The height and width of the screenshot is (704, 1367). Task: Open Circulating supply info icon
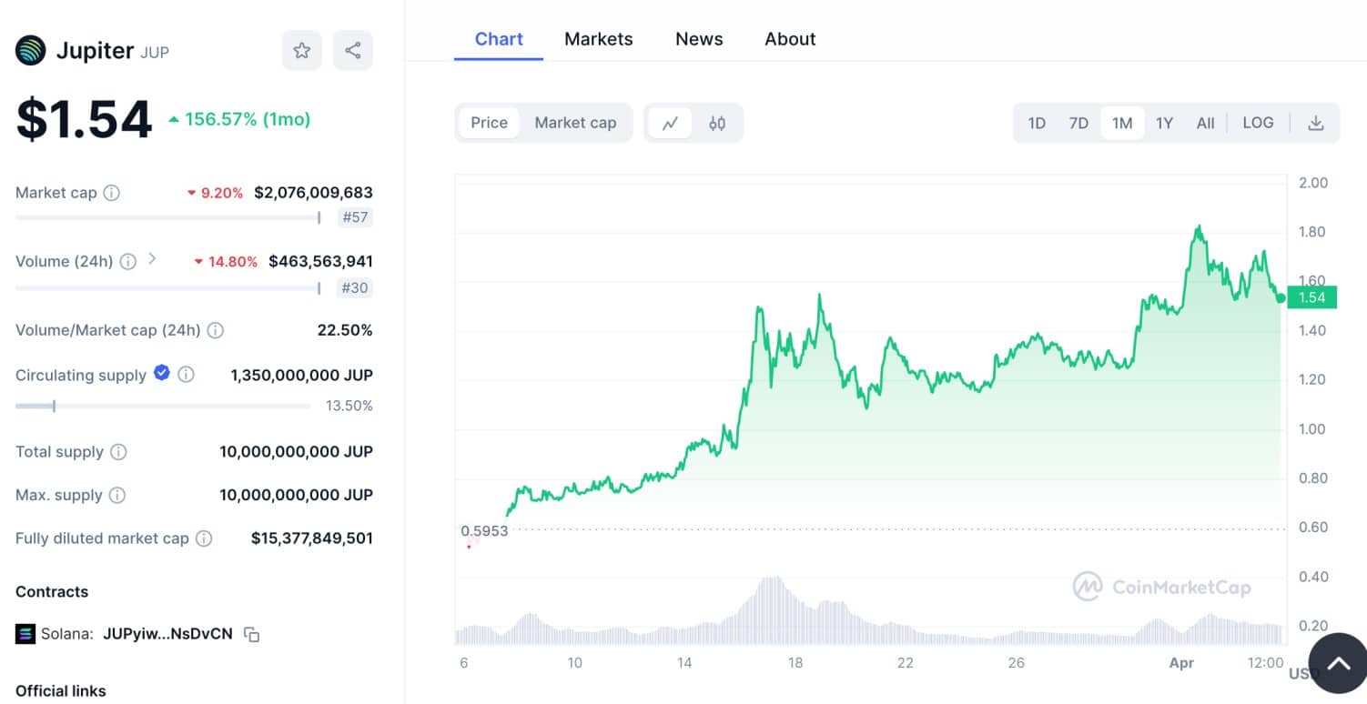pos(186,375)
